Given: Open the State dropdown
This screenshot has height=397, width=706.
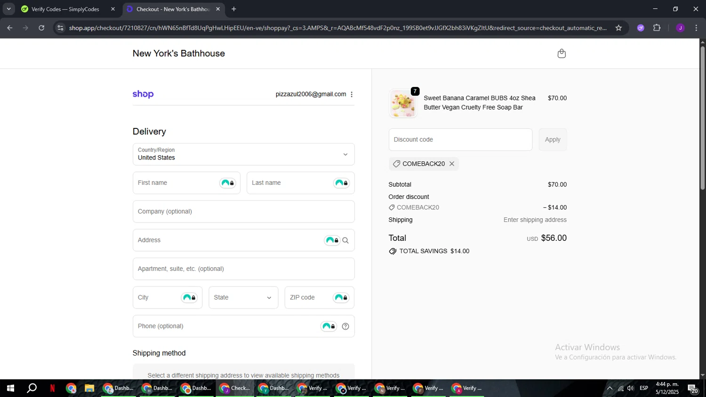Looking at the screenshot, I should tap(243, 298).
